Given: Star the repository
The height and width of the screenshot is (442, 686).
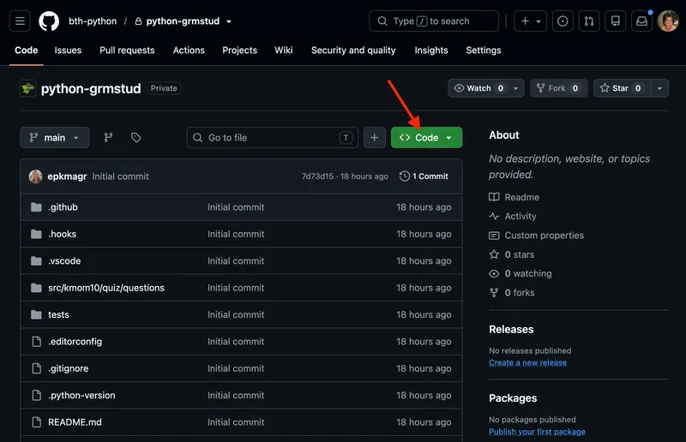Looking at the screenshot, I should (622, 88).
